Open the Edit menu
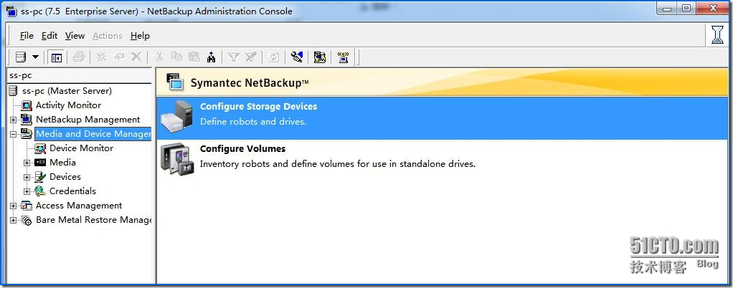733x288 pixels. click(x=49, y=36)
